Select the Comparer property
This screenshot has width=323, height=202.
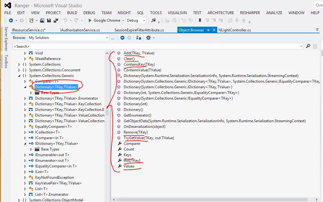pyautogui.click(x=132, y=144)
